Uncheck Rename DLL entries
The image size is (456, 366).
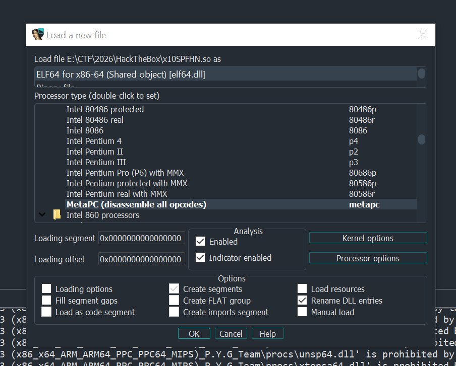302,301
